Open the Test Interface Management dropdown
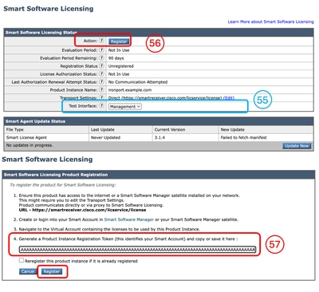The width and height of the screenshot is (319, 292). click(125, 106)
